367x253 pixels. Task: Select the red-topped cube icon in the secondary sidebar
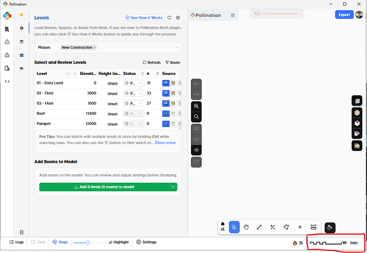click(x=21, y=41)
